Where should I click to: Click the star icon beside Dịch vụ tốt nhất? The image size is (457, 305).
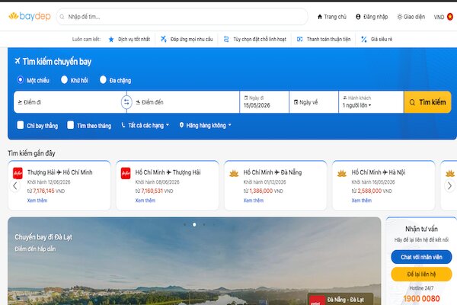click(x=111, y=39)
